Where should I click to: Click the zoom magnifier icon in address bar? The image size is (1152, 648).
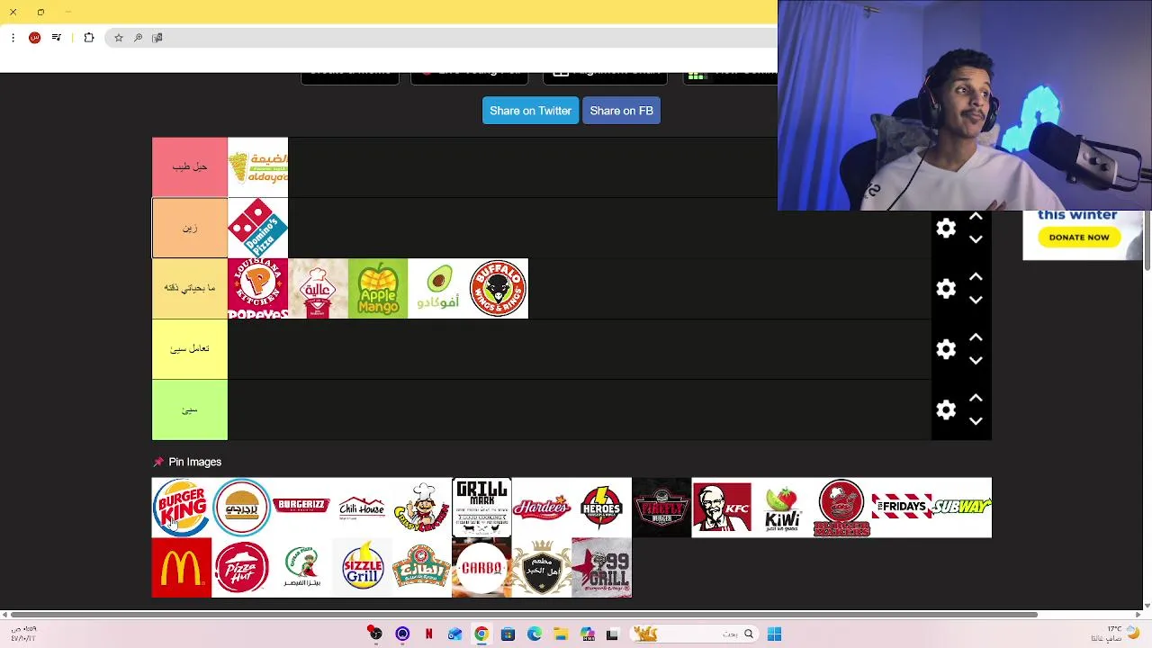pos(138,38)
